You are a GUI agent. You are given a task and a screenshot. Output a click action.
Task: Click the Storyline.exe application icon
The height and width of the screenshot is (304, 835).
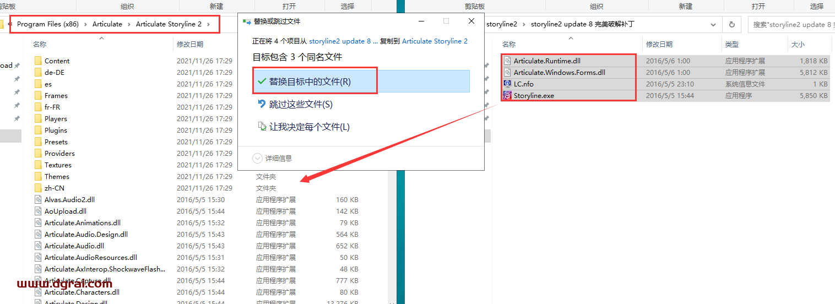tap(507, 95)
